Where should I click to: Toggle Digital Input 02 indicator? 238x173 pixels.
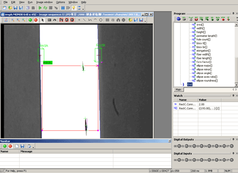tap(194, 160)
